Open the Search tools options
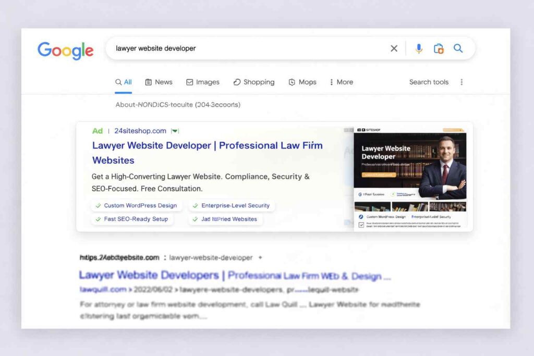The width and height of the screenshot is (534, 356). pyautogui.click(x=429, y=82)
